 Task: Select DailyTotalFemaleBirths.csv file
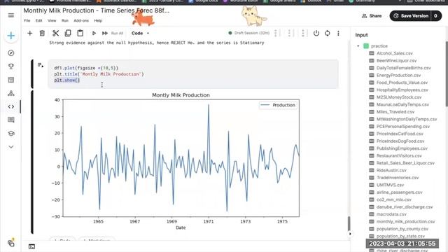[403, 68]
